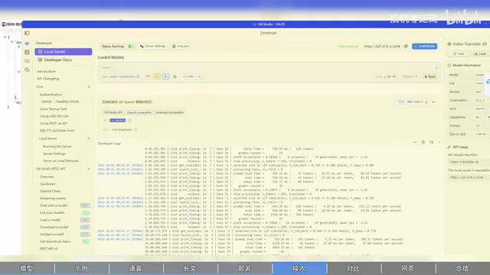Image resolution: width=490 pixels, height=275 pixels.
Task: Open Using with LM Link page
Action: [54, 116]
